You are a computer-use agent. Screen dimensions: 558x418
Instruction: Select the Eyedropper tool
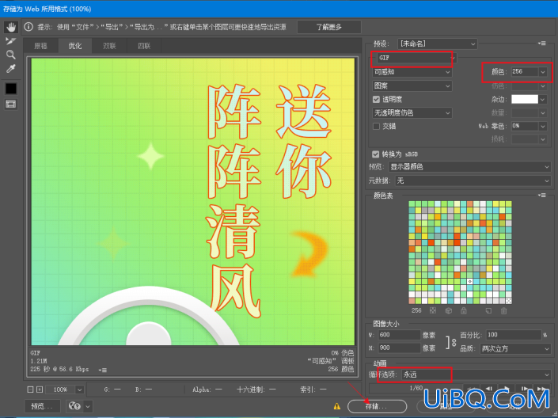point(10,68)
